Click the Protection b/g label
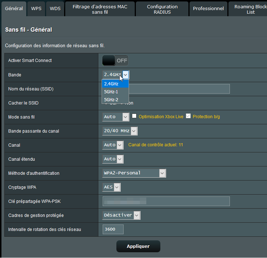The height and width of the screenshot is (258, 267). [x=206, y=117]
